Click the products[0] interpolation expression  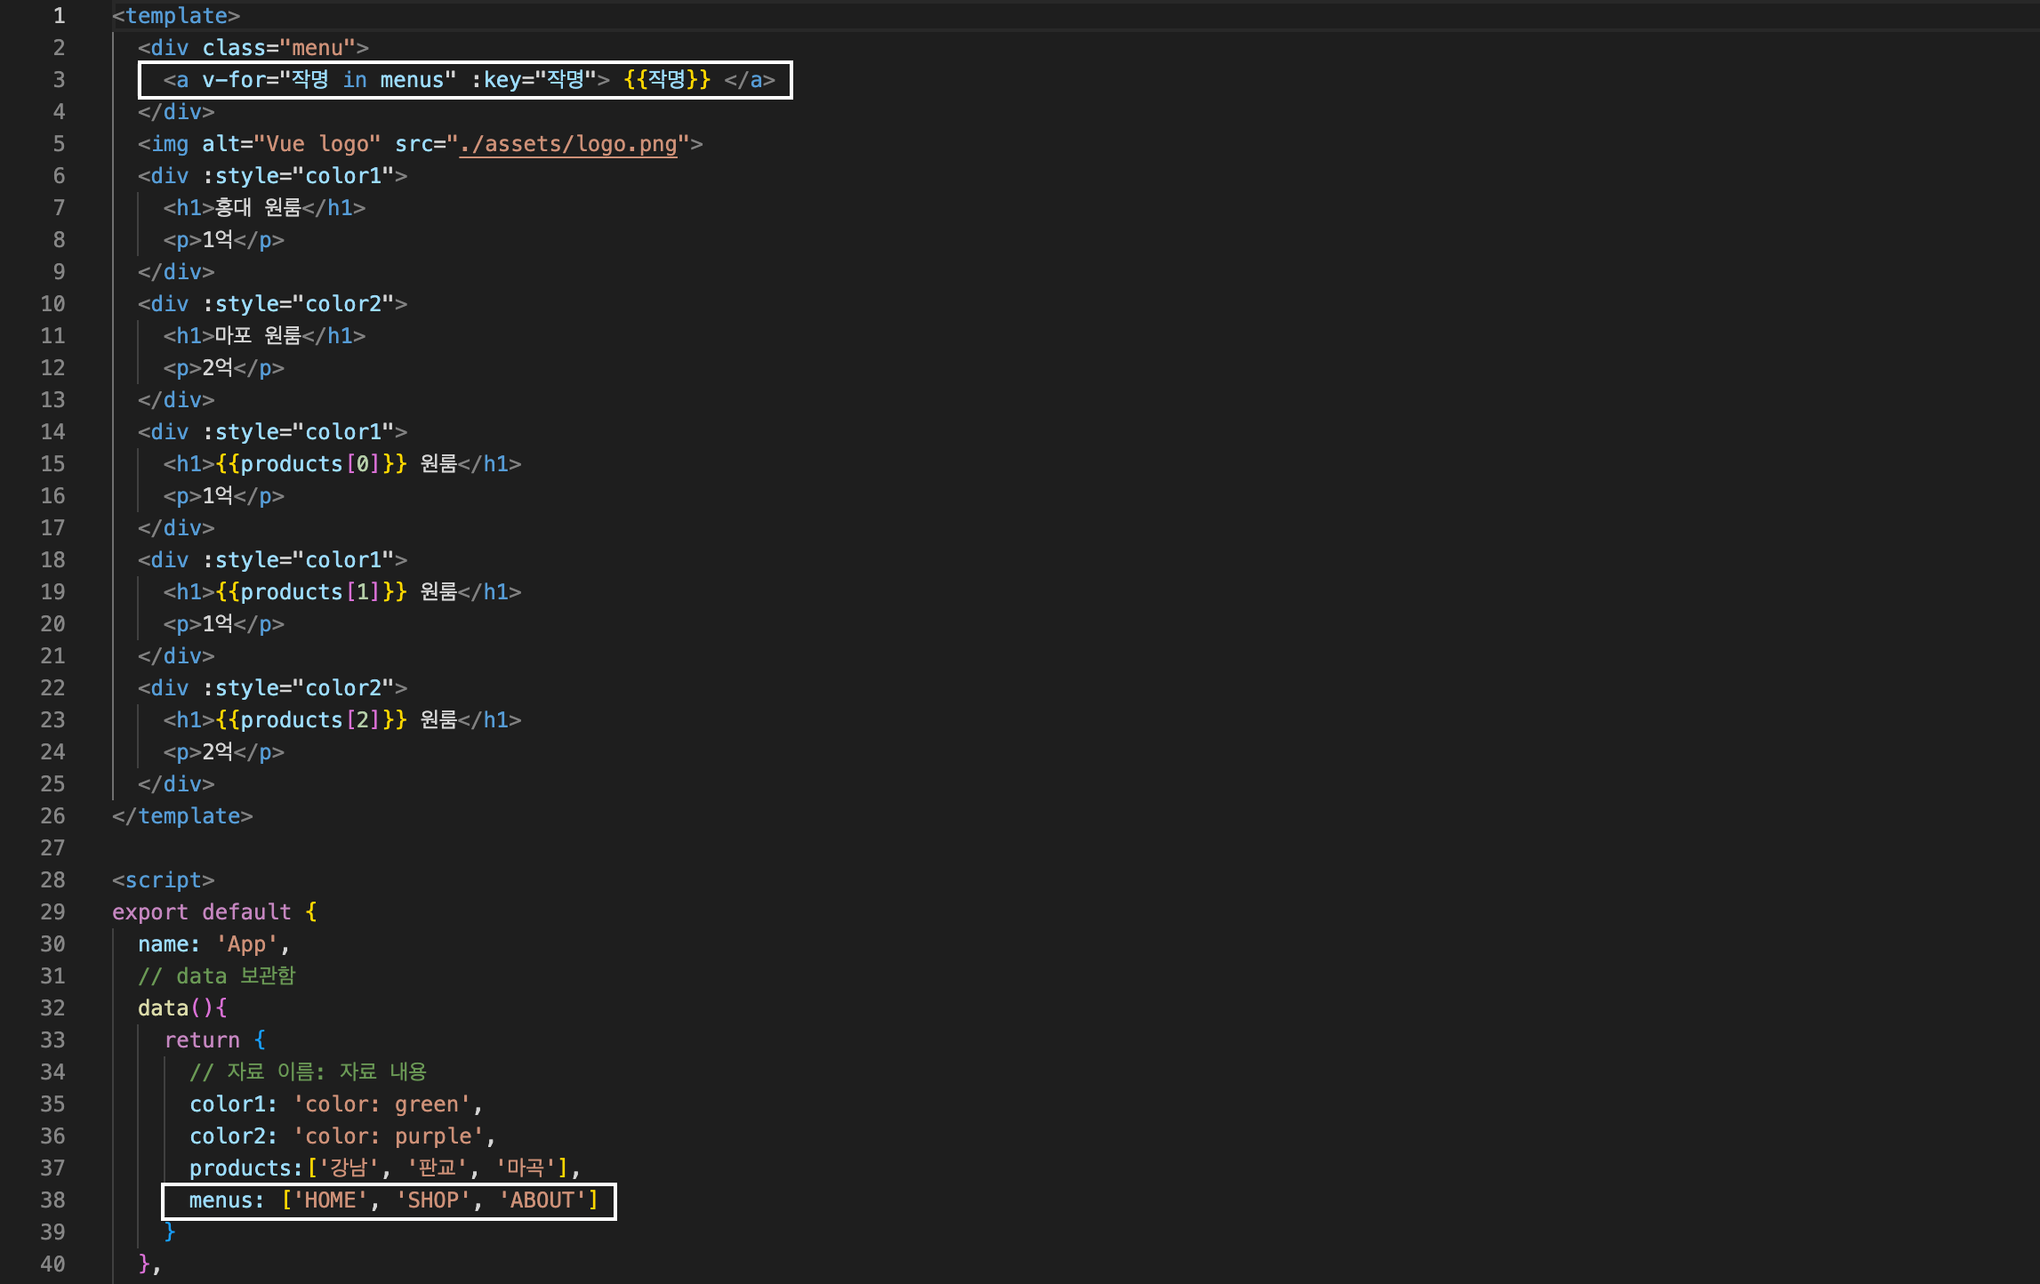point(310,464)
